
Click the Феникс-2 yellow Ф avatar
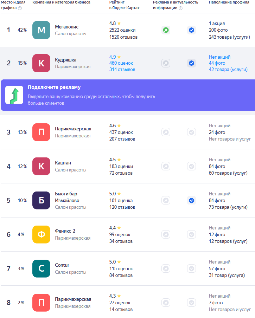coord(41,234)
